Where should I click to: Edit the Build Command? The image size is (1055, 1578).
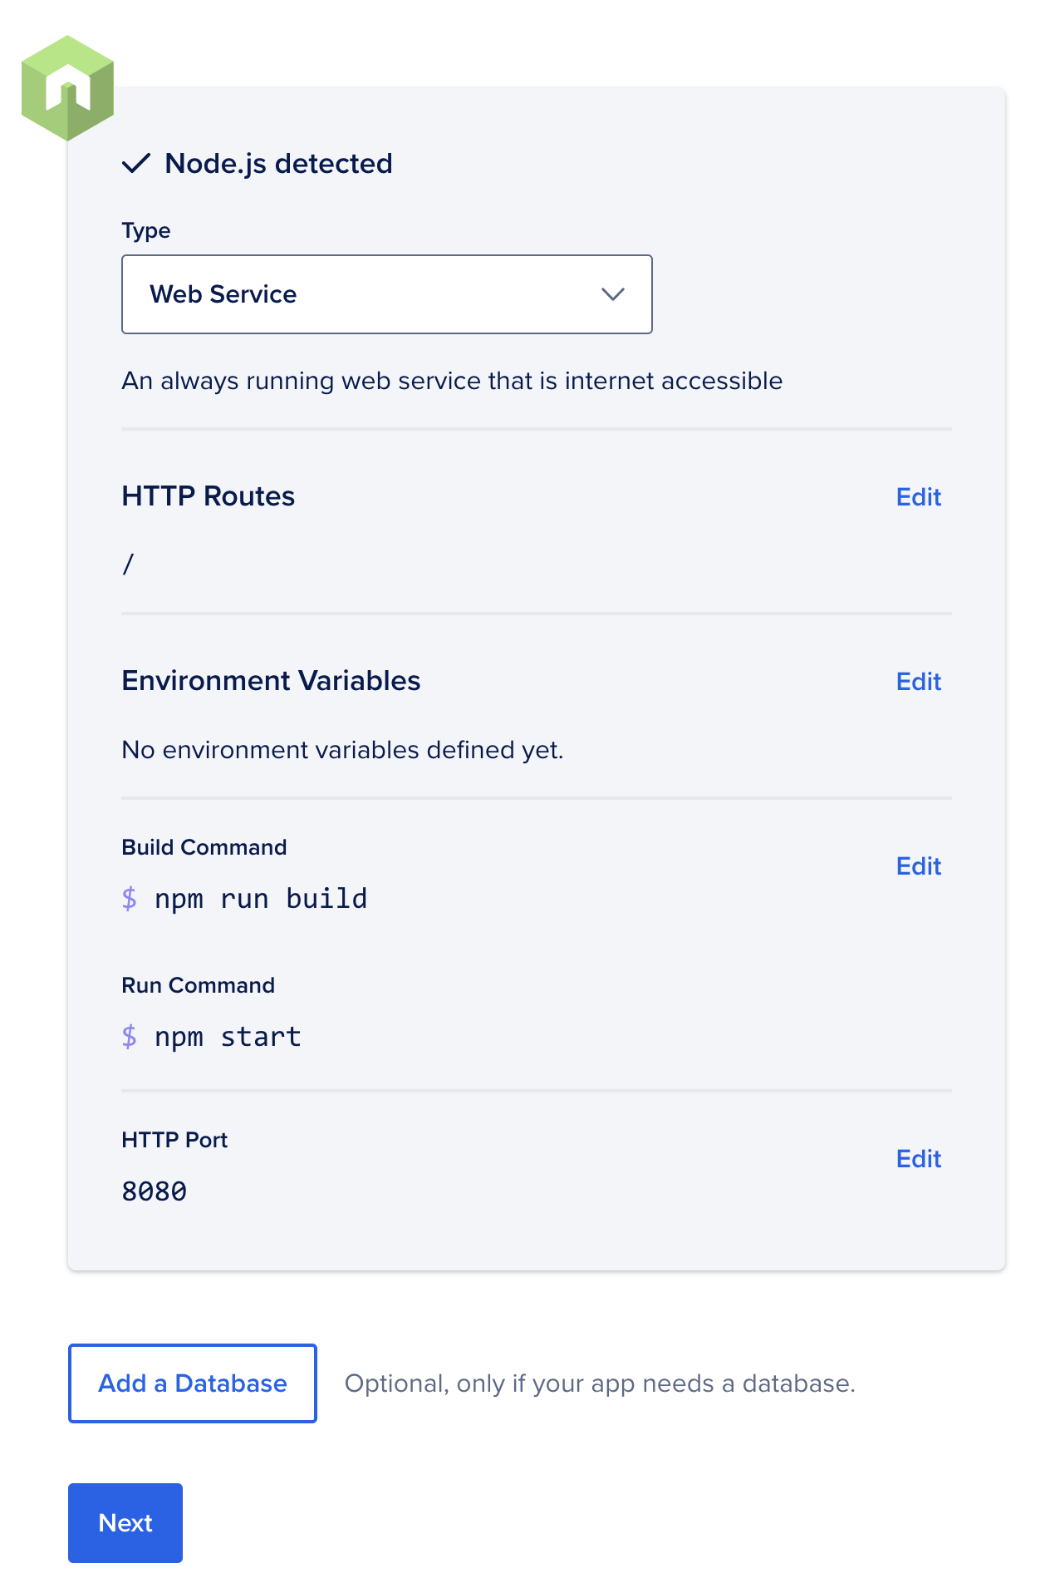tap(918, 866)
